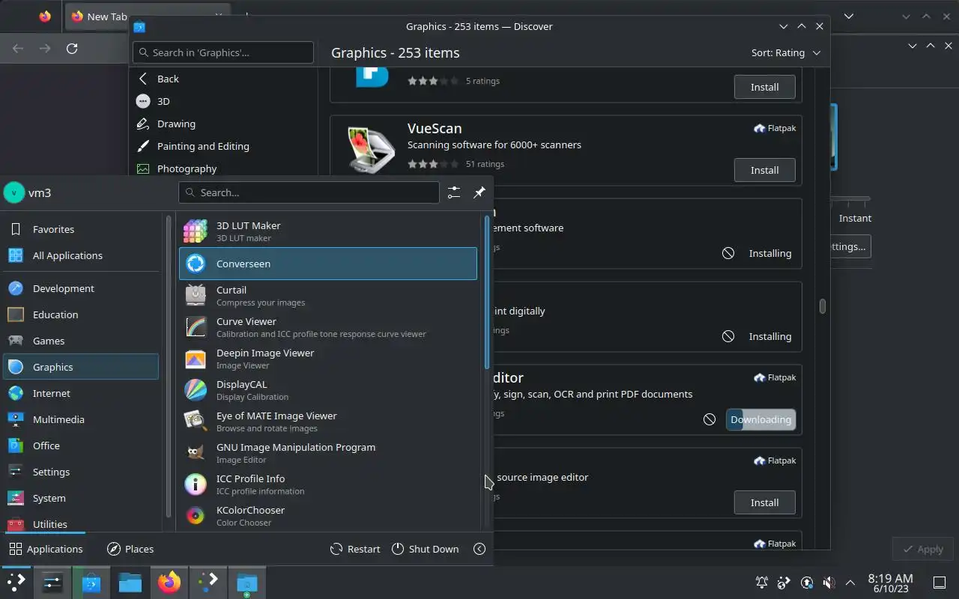
Task: Click Discover results scrollbar handle
Action: click(x=822, y=306)
